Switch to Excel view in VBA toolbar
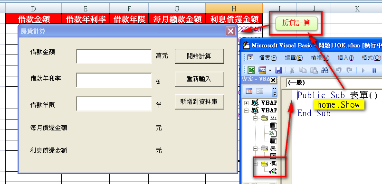 tap(251, 70)
